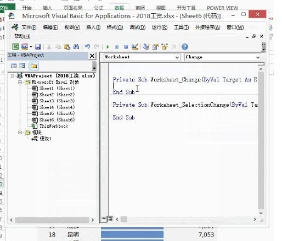Click the Find binoculars icon
The height and width of the screenshot is (241, 282).
76,47
